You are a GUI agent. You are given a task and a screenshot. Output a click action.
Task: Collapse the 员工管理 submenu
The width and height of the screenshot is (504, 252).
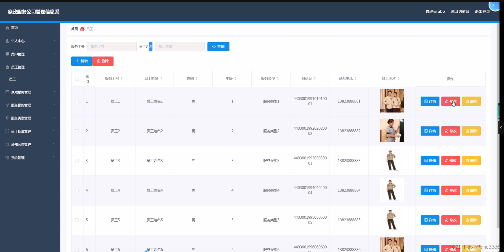tap(55, 67)
